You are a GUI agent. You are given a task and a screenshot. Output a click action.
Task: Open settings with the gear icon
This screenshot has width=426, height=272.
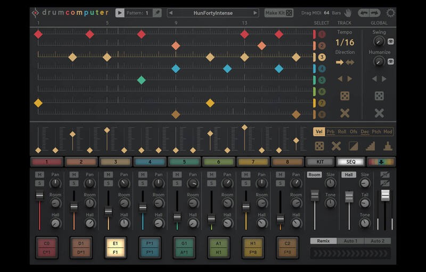[390, 13]
